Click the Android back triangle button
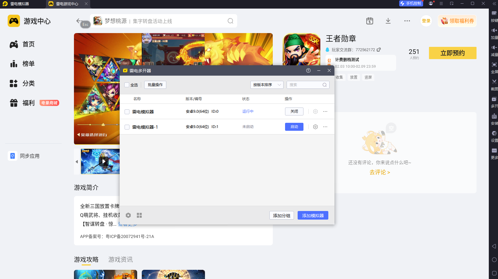Screen dimensions: 498x279 [494, 246]
